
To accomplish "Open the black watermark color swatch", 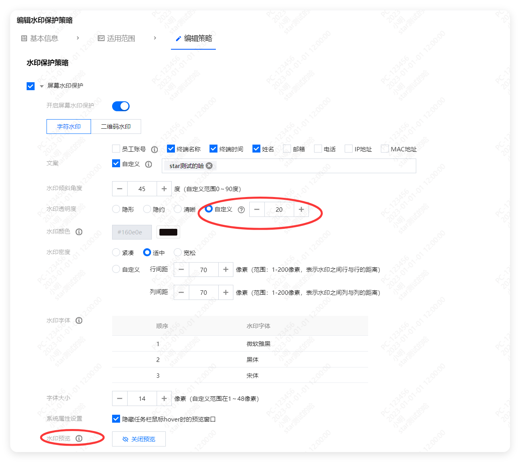I will pos(168,232).
